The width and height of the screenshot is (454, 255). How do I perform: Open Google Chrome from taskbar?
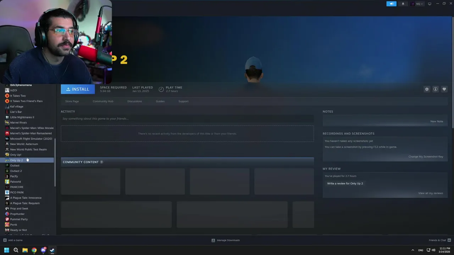34,250
